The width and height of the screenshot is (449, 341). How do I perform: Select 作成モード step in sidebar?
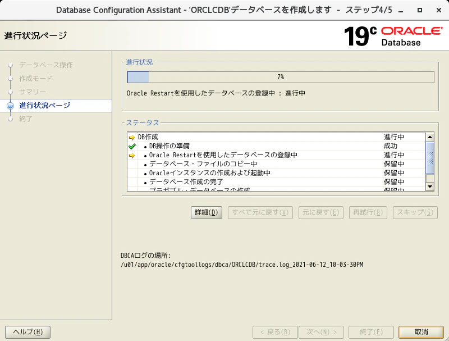tap(36, 78)
